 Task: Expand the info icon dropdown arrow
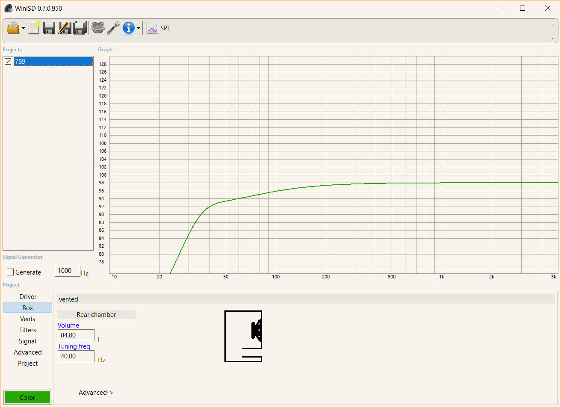pyautogui.click(x=139, y=29)
